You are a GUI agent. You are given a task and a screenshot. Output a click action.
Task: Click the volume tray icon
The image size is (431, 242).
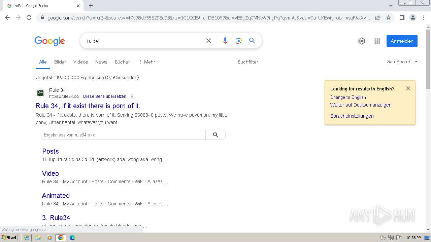tap(383, 238)
